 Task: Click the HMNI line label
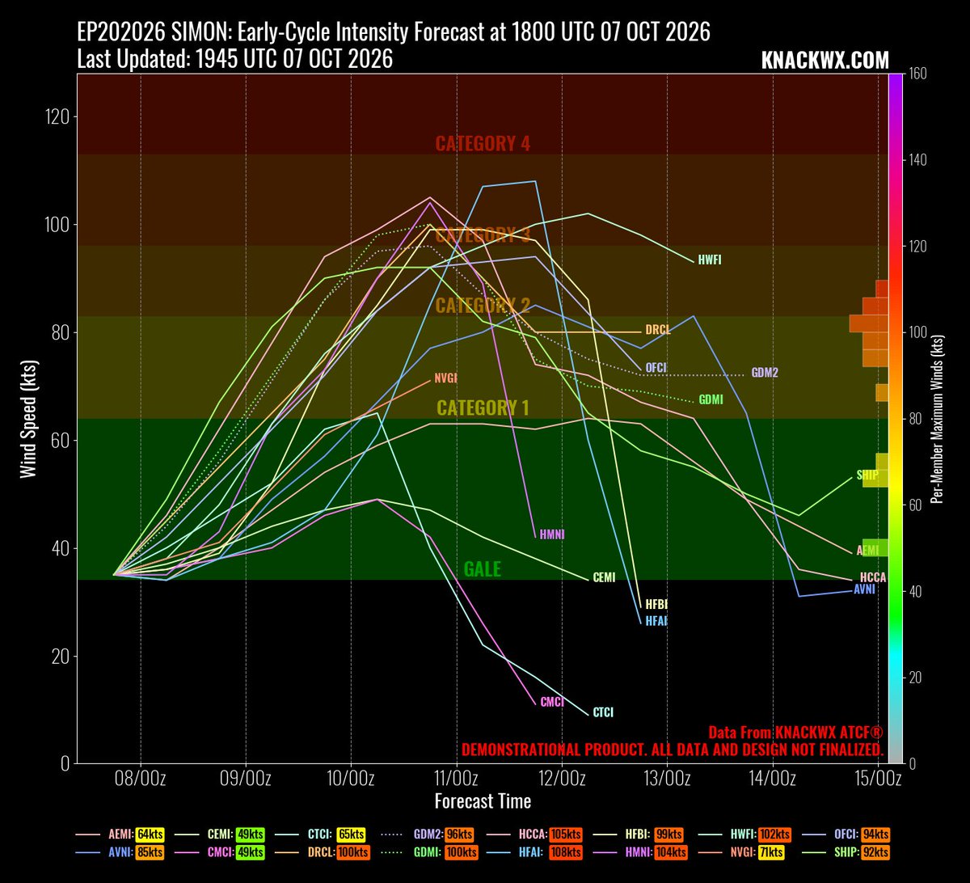(552, 534)
